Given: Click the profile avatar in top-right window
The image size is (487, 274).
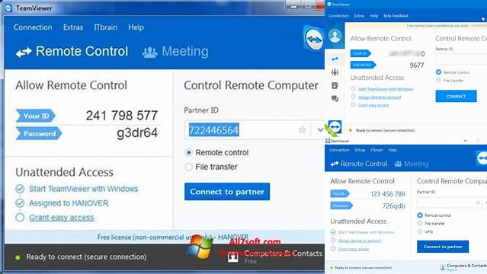Looking at the screenshot, I should [335, 36].
